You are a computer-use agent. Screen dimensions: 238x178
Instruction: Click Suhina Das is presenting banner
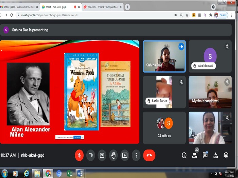tap(116, 30)
